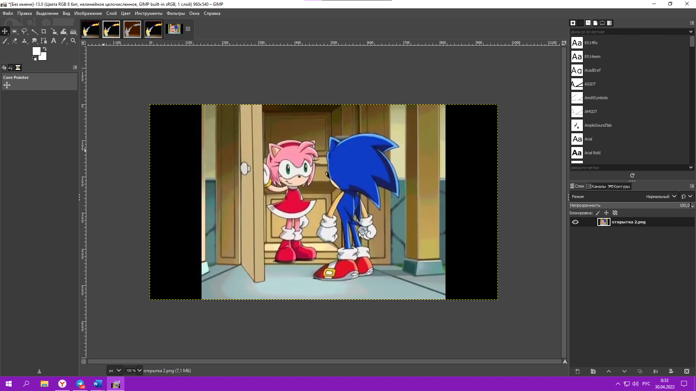Click the foreground color swatch
The image size is (696, 391).
coord(36,51)
